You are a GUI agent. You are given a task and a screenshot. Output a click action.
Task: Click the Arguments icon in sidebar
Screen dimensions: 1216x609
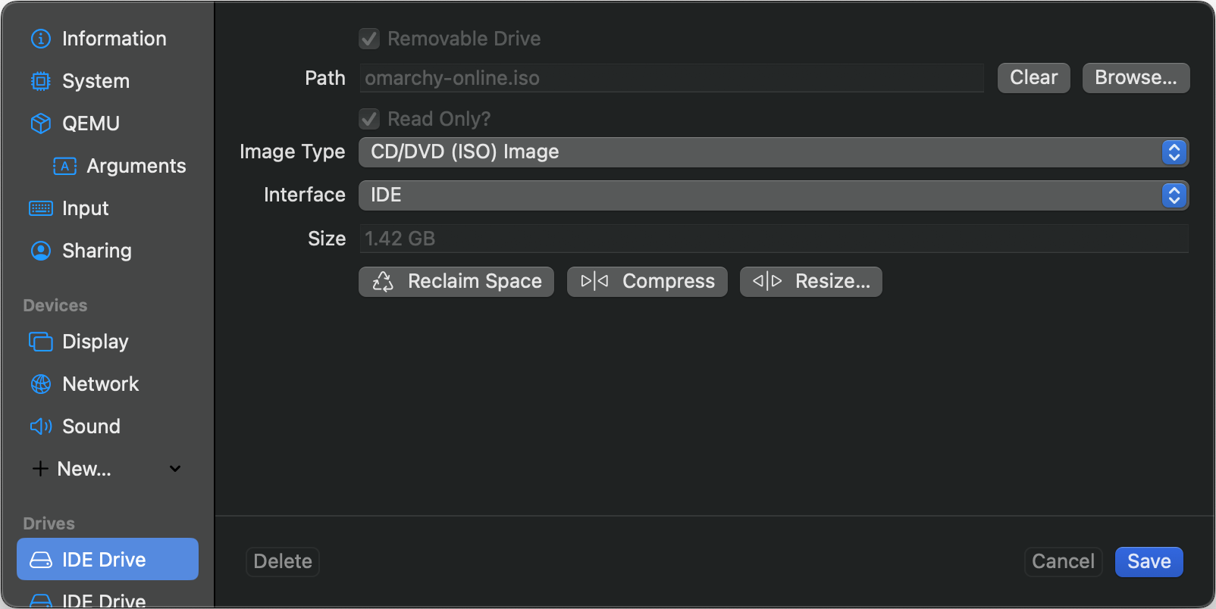tap(64, 166)
